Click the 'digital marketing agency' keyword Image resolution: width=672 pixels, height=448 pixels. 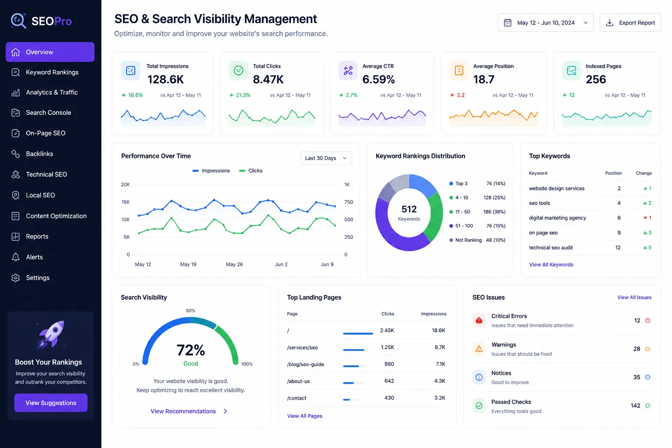click(557, 218)
